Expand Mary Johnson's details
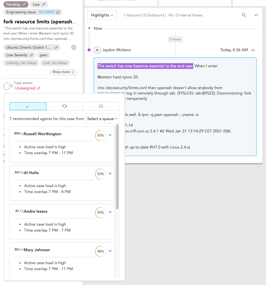This screenshot has width=266, height=285. coord(110,251)
